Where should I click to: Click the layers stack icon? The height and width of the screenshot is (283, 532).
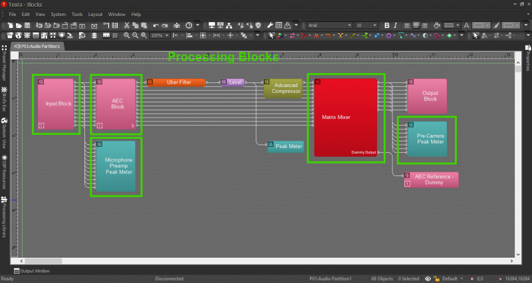(x=94, y=35)
